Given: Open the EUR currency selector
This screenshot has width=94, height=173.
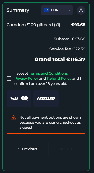Looking at the screenshot, I should point(57,10).
